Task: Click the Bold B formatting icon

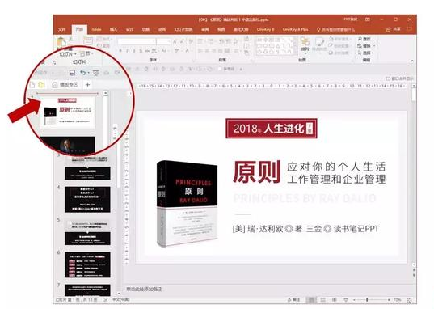Action: click(x=120, y=51)
